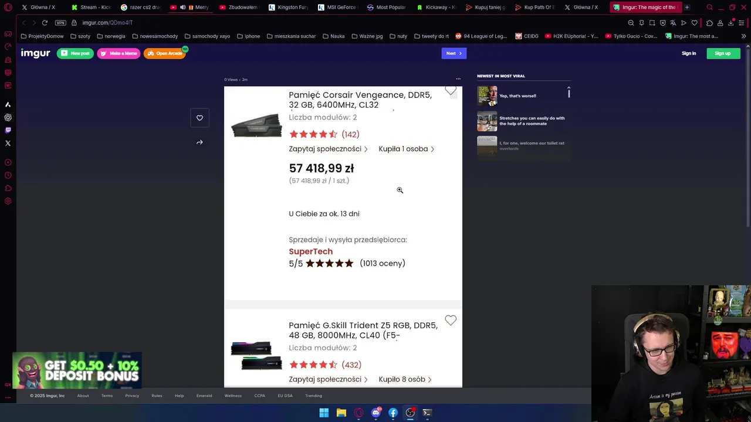
Task: Open a new browser tab
Action: click(x=686, y=7)
